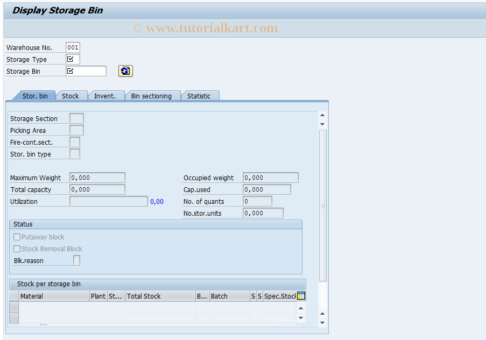This screenshot has height=340, width=486.
Task: Open the Bin sectioning tab
Action: (x=153, y=95)
